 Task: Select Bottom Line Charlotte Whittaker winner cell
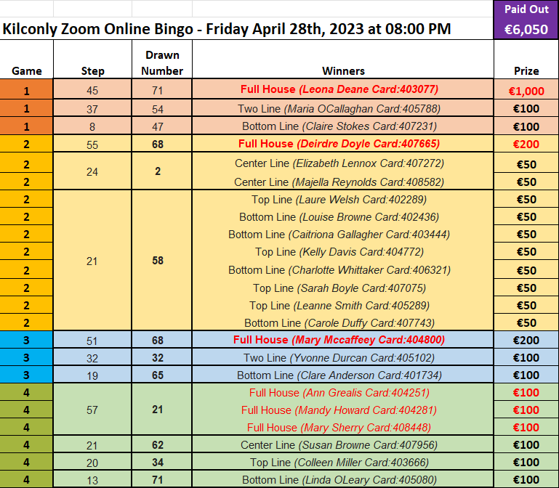point(343,269)
